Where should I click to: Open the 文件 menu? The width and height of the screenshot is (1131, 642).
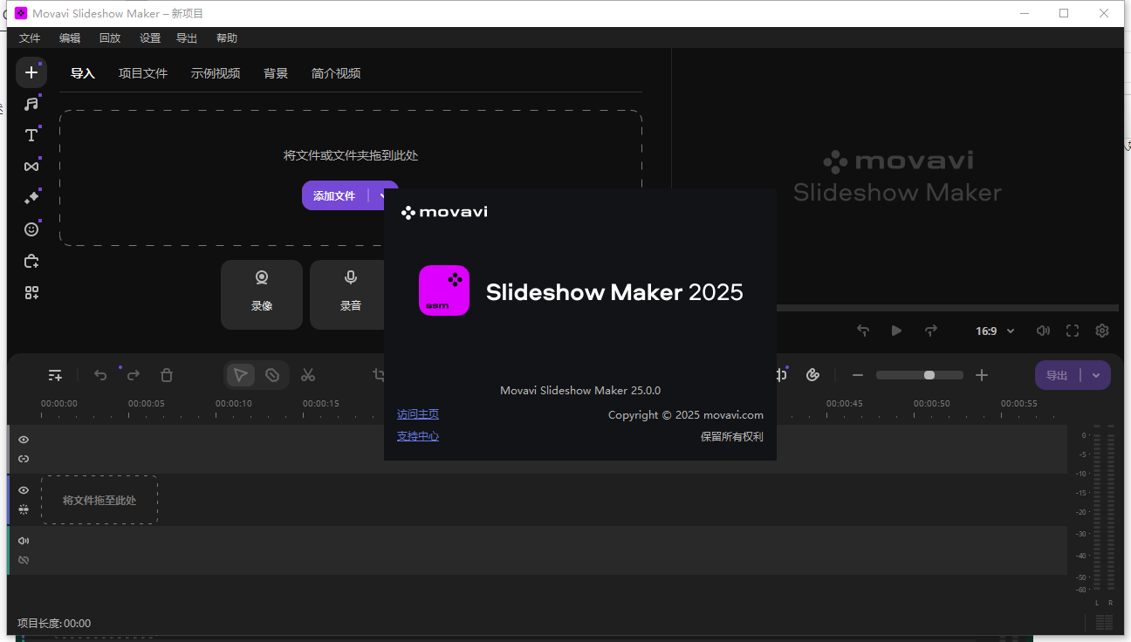click(x=30, y=38)
